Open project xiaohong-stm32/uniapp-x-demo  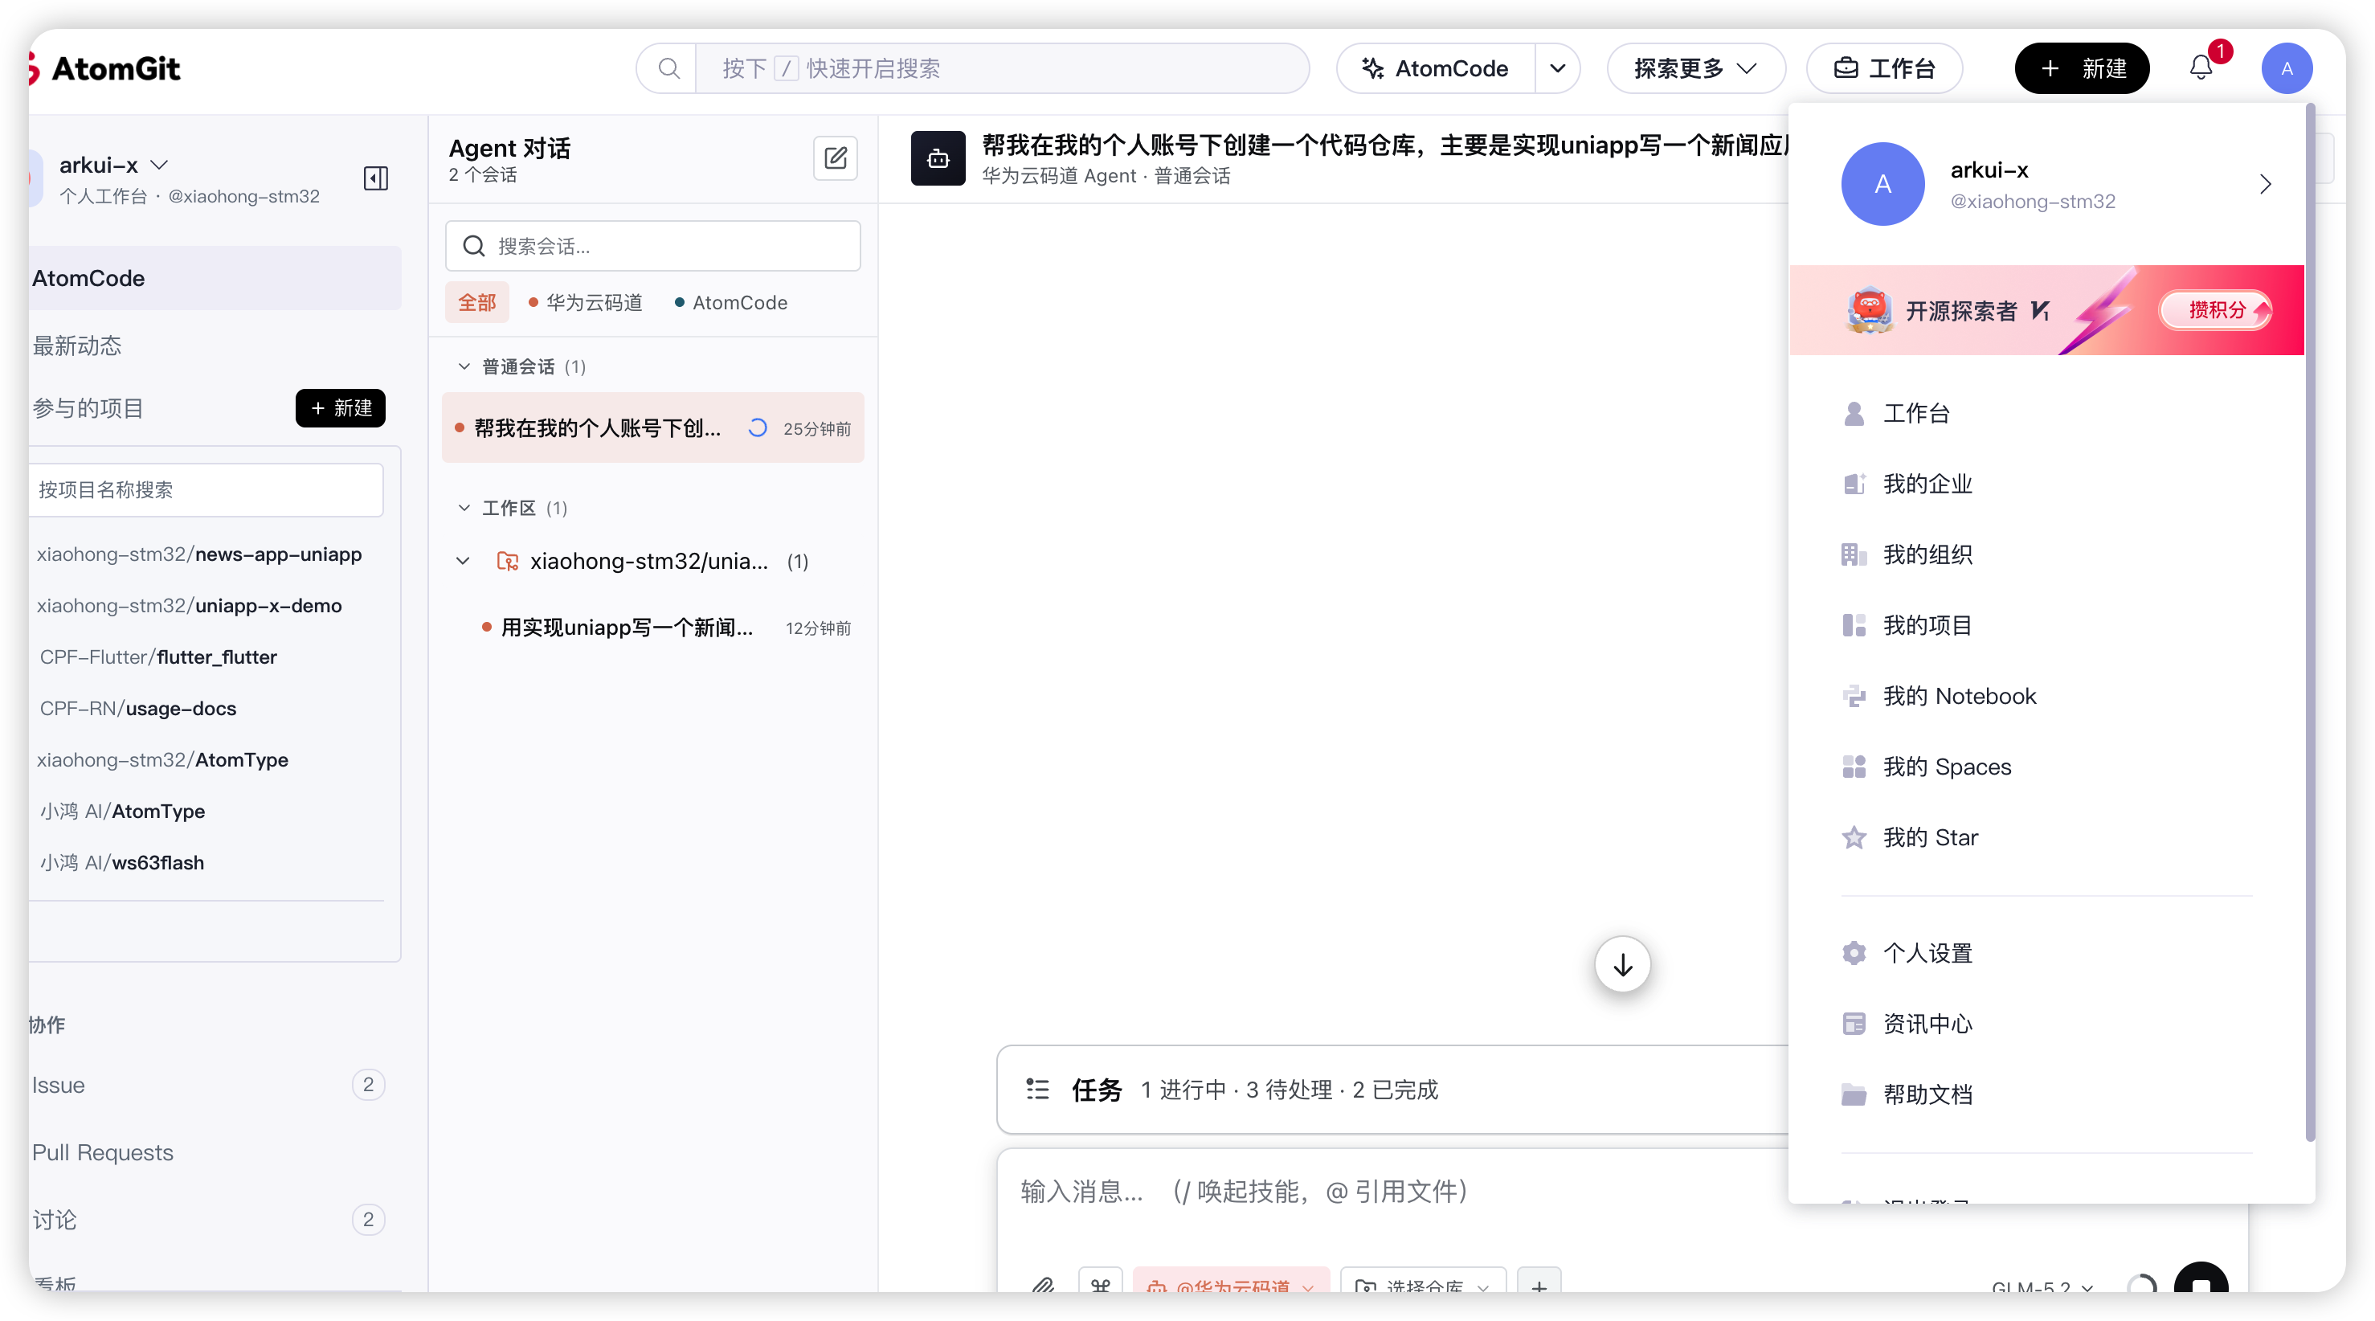click(x=189, y=606)
